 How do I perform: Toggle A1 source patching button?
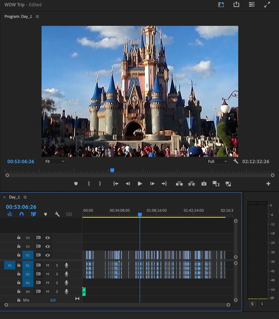point(10,265)
